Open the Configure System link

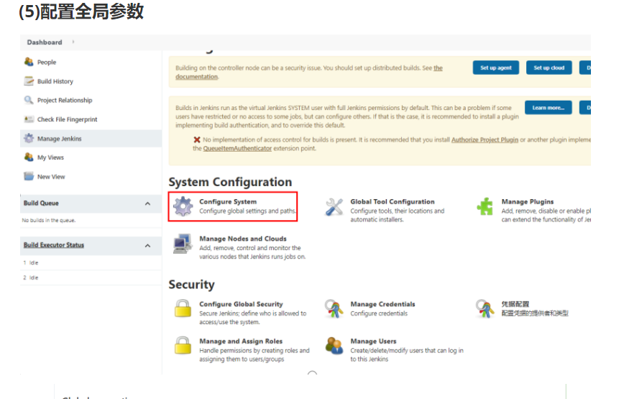228,202
